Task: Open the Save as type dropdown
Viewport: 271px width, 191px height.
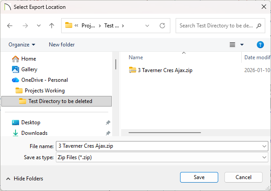Action: [x=264, y=157]
